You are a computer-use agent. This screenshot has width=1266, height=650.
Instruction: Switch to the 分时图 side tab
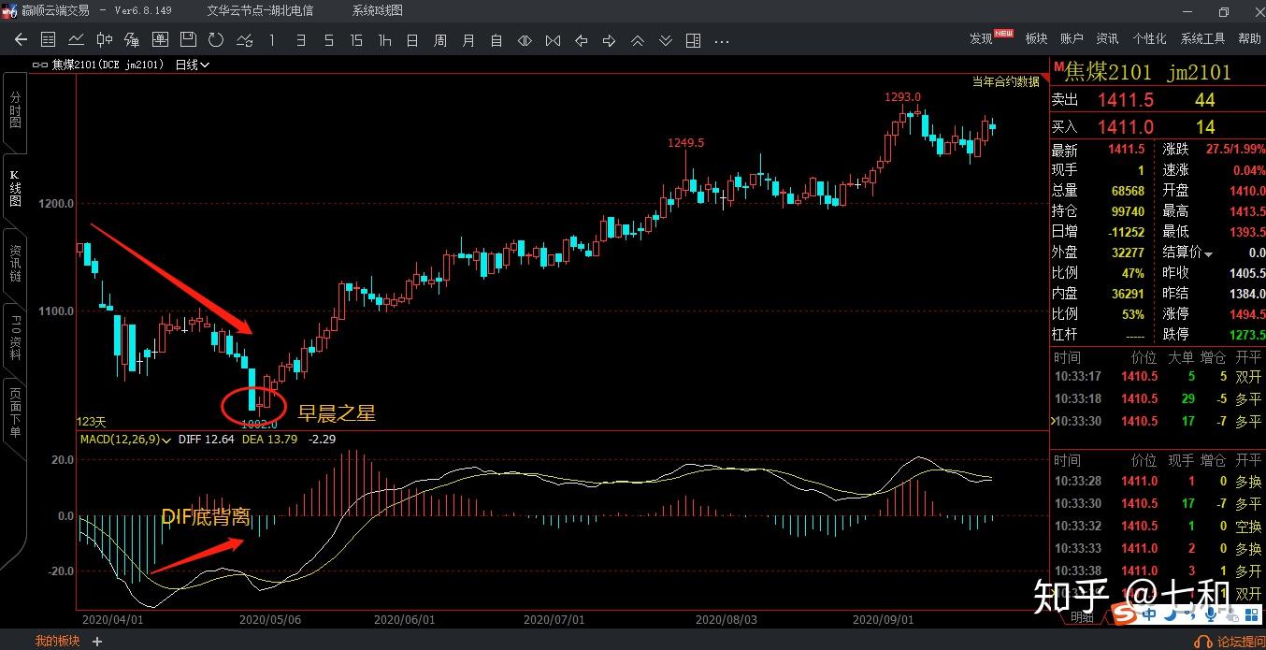click(15, 110)
